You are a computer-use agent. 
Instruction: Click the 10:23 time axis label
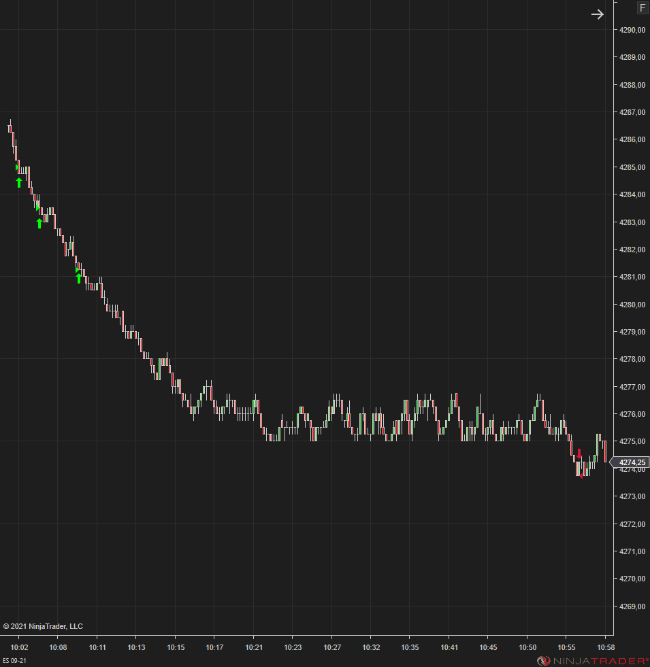coord(293,647)
